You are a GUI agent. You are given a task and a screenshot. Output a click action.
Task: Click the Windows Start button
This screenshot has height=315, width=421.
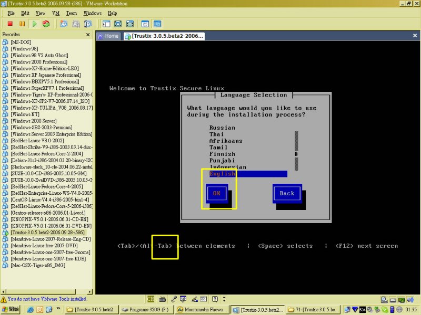(11, 309)
